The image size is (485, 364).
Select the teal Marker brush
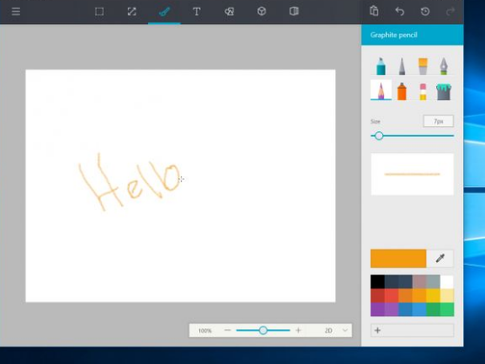(x=381, y=66)
